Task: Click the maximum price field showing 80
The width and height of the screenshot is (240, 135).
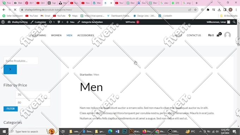Action: [x=33, y=102]
